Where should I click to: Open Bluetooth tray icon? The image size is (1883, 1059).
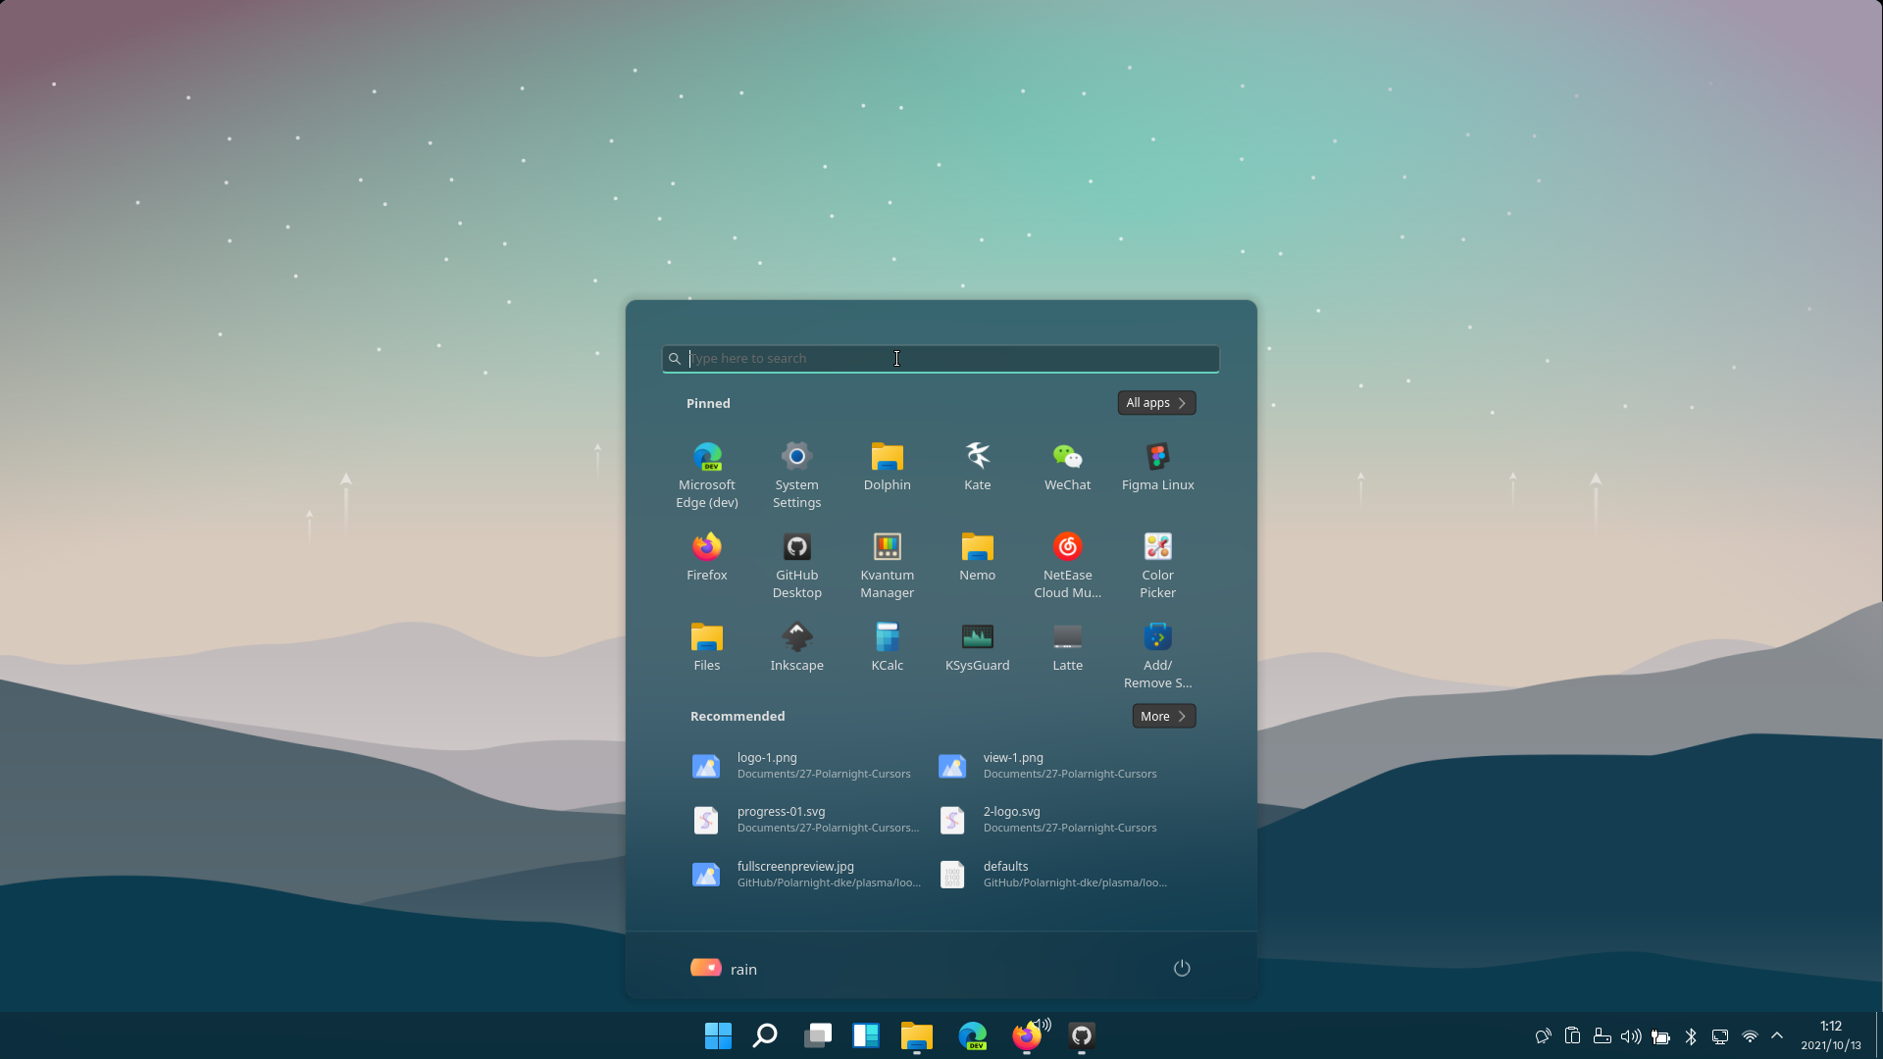point(1691,1036)
